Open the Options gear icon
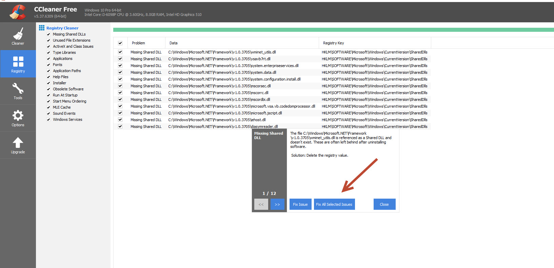The image size is (554, 268). click(18, 115)
